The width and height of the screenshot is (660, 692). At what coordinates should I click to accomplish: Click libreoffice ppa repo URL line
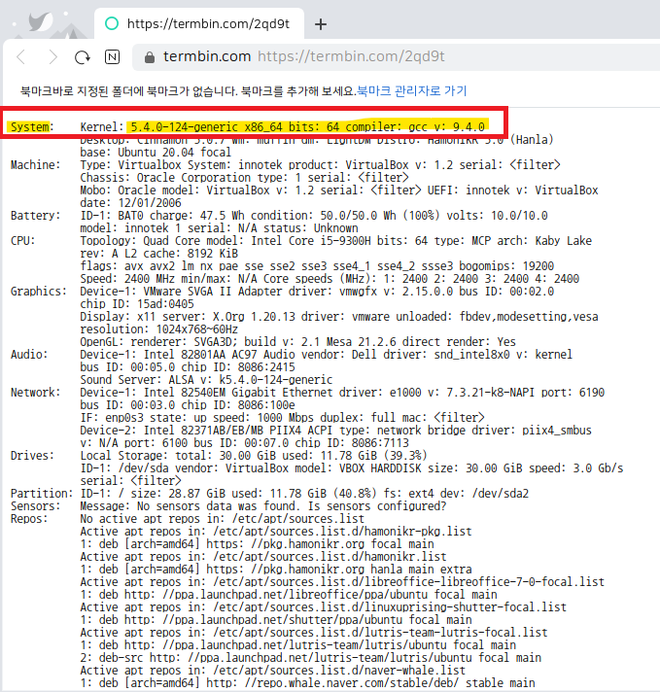coord(289,595)
